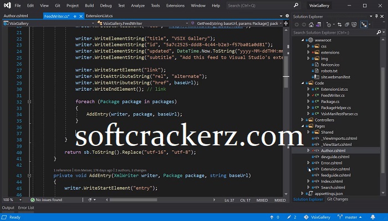388x221 pixels.
Task: Collapse the Pages folder
Action: (303, 126)
